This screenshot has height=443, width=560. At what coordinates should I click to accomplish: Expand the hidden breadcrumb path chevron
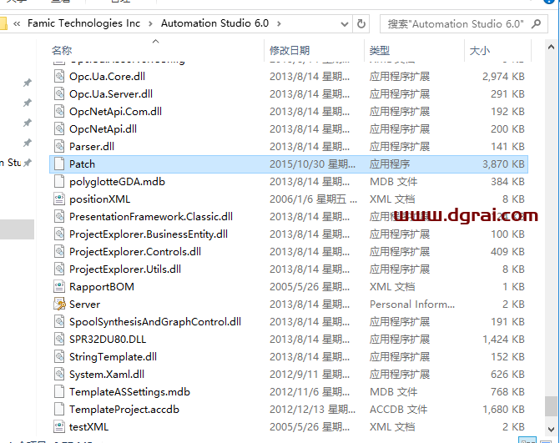[17, 24]
